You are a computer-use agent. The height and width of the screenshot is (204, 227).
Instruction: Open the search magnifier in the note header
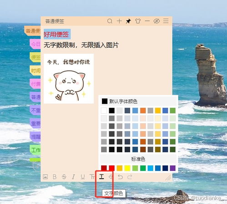click(x=110, y=21)
